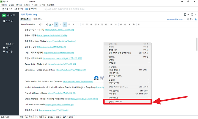Click the remove formatting icon
The height and width of the screenshot is (119, 198).
pyautogui.click(x=139, y=24)
